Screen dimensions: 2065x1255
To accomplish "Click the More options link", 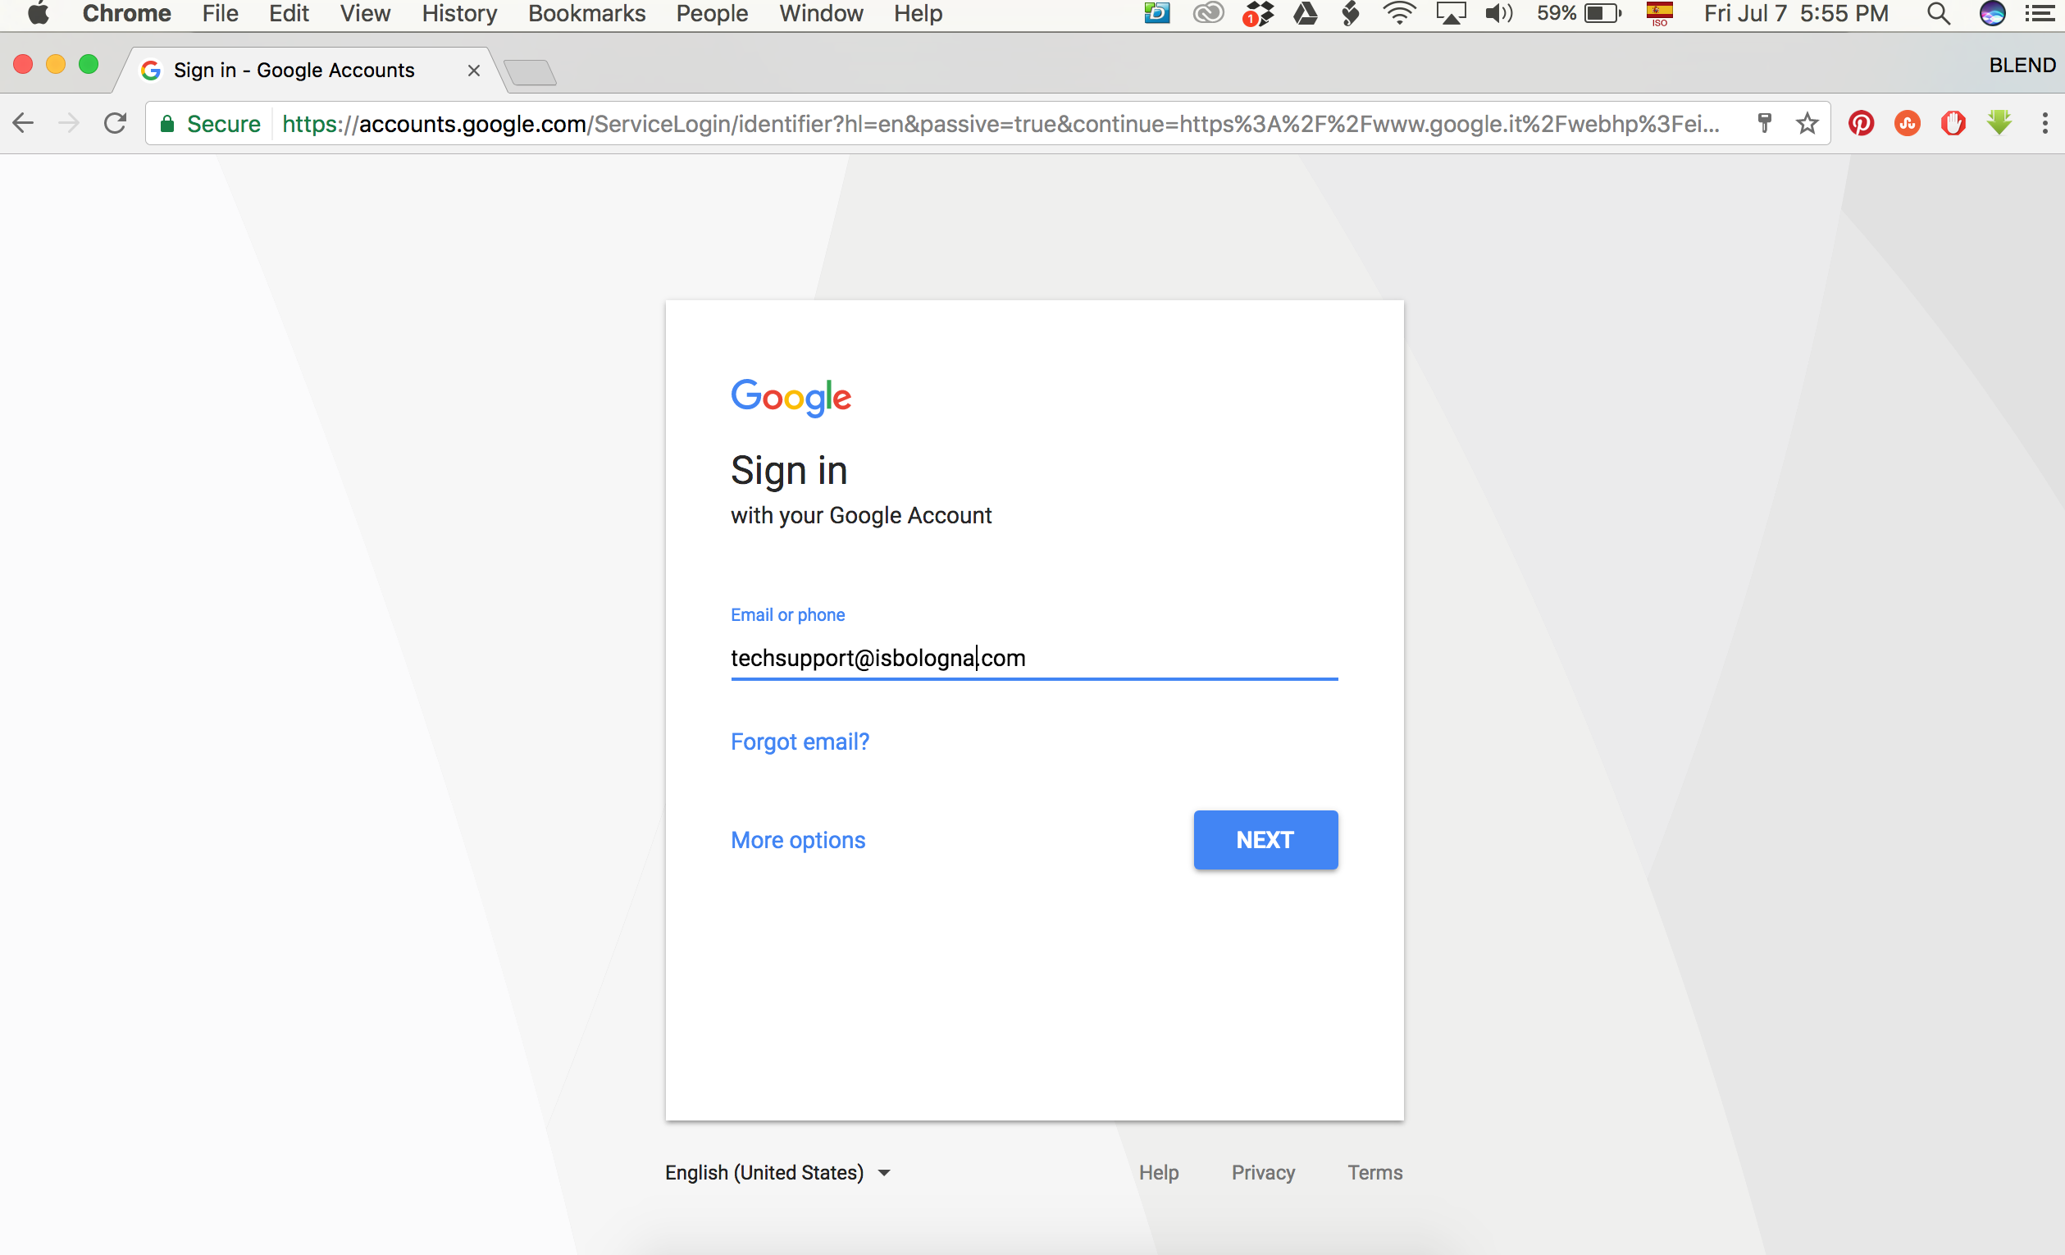I will 798,839.
